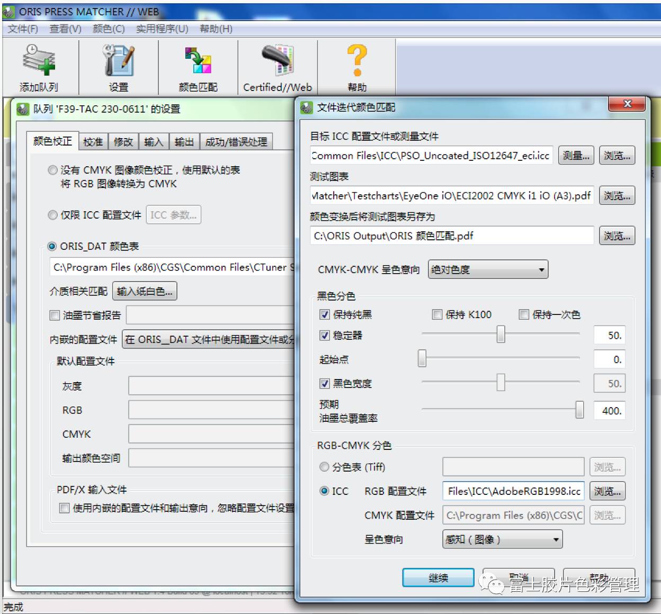The image size is (661, 614).
Task: Click the 黑色宽度 slider handle
Action: 501,382
